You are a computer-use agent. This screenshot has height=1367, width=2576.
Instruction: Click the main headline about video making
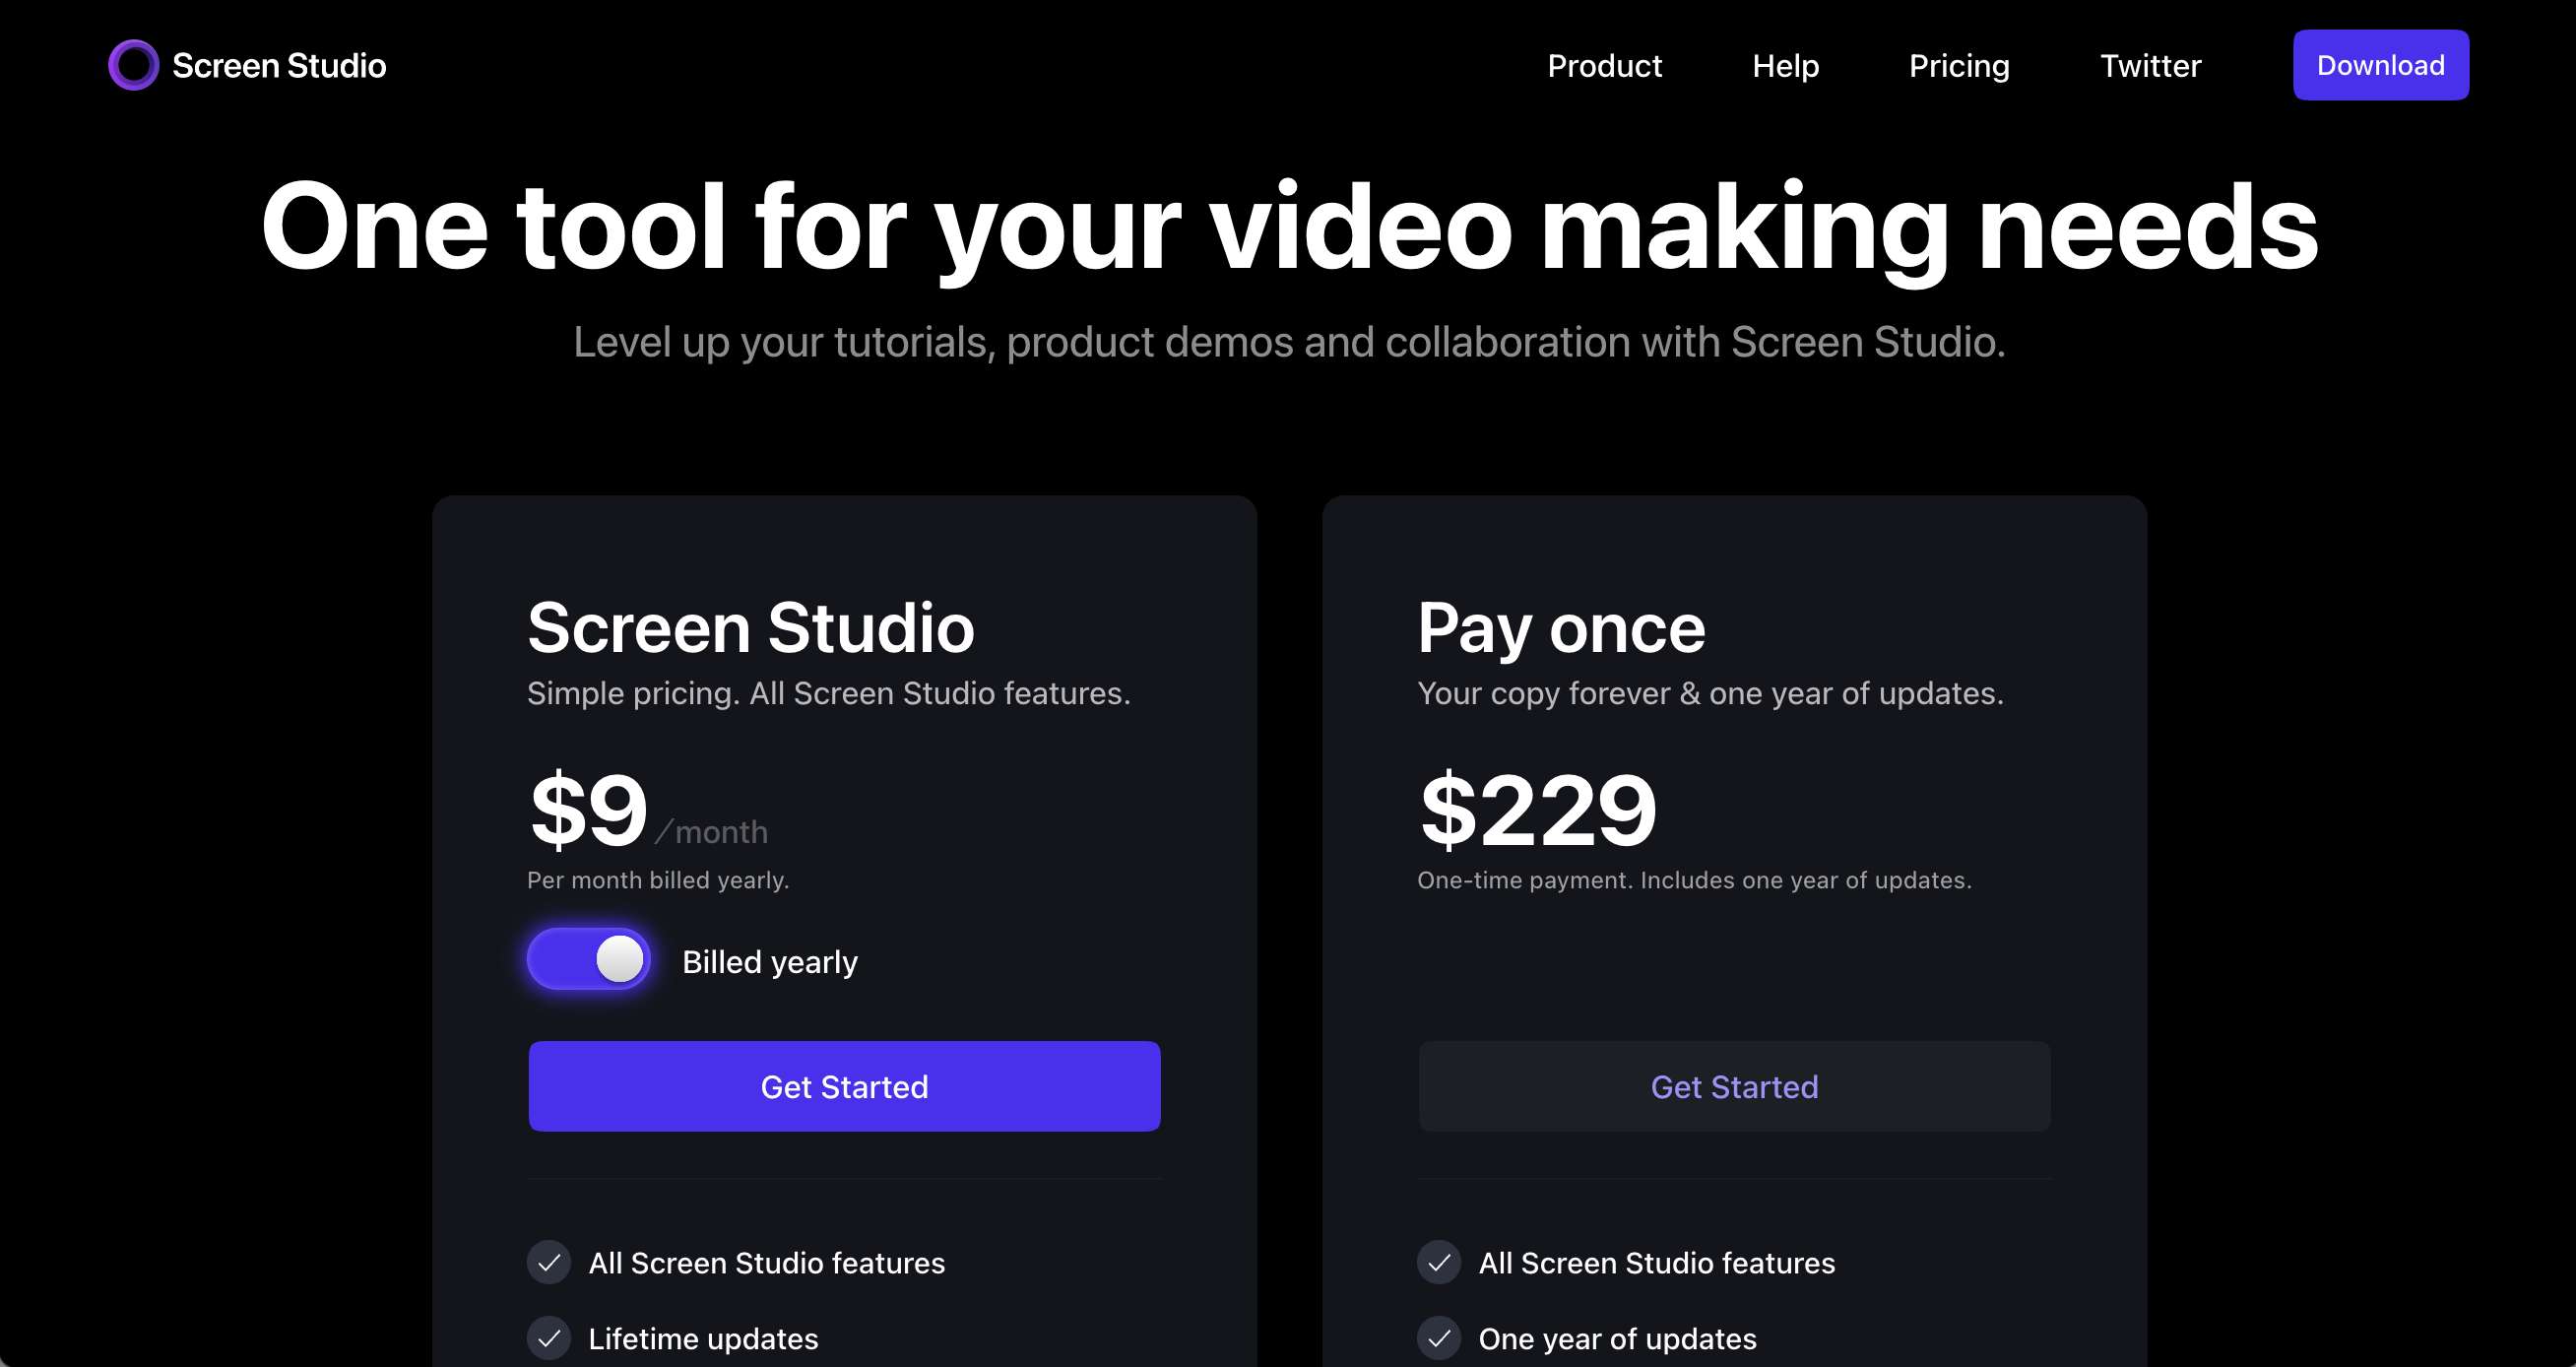point(1288,227)
